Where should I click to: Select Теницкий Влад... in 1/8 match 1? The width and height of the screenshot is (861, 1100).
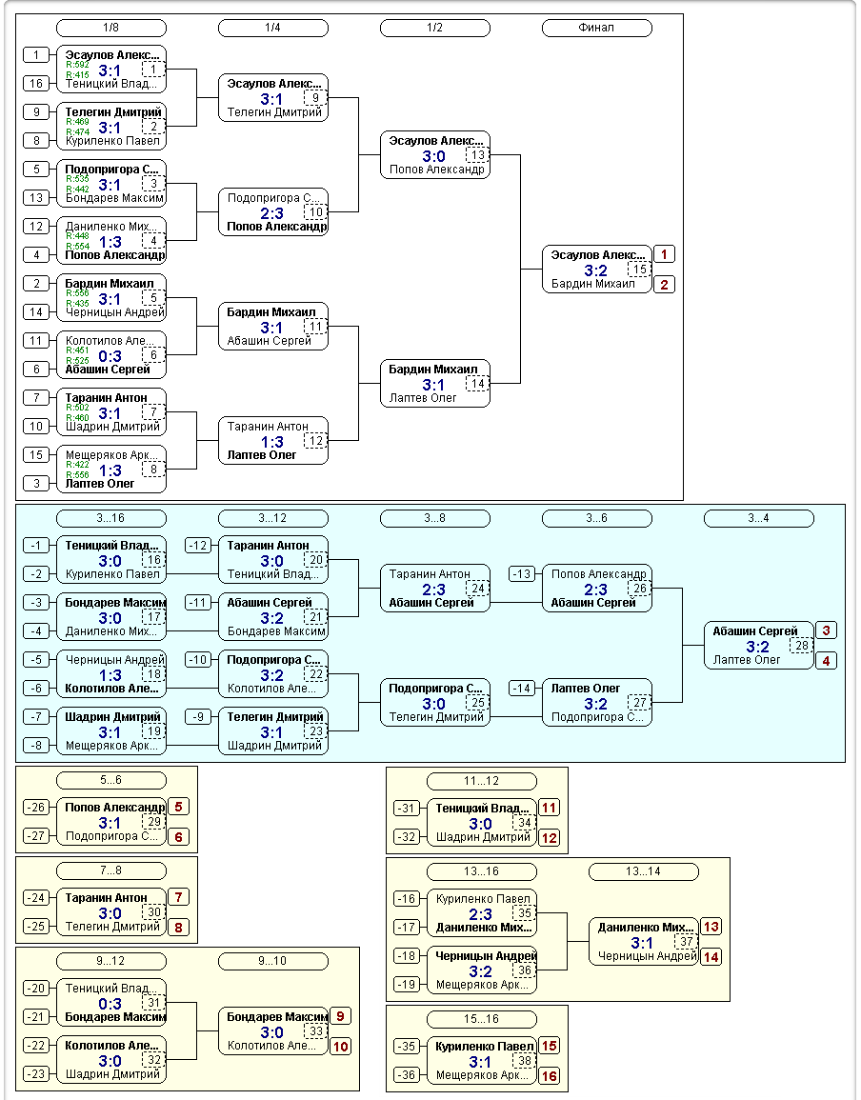tap(110, 84)
